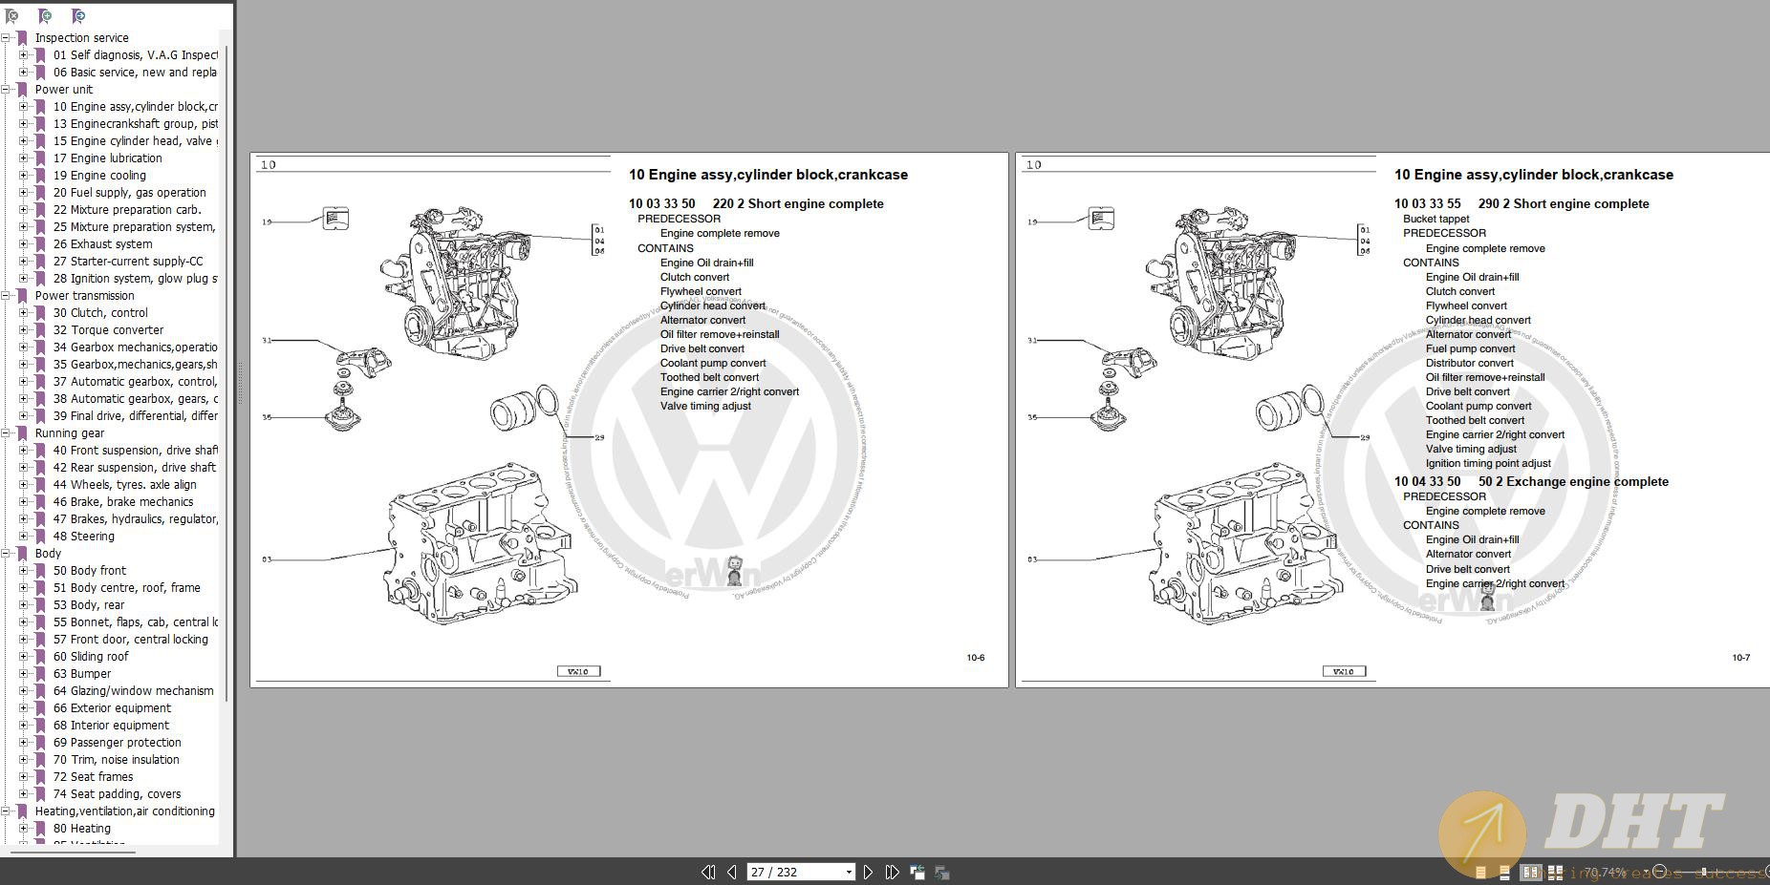Click bookmark icon beside 80 Heating
This screenshot has width=1770, height=885.
point(40,829)
